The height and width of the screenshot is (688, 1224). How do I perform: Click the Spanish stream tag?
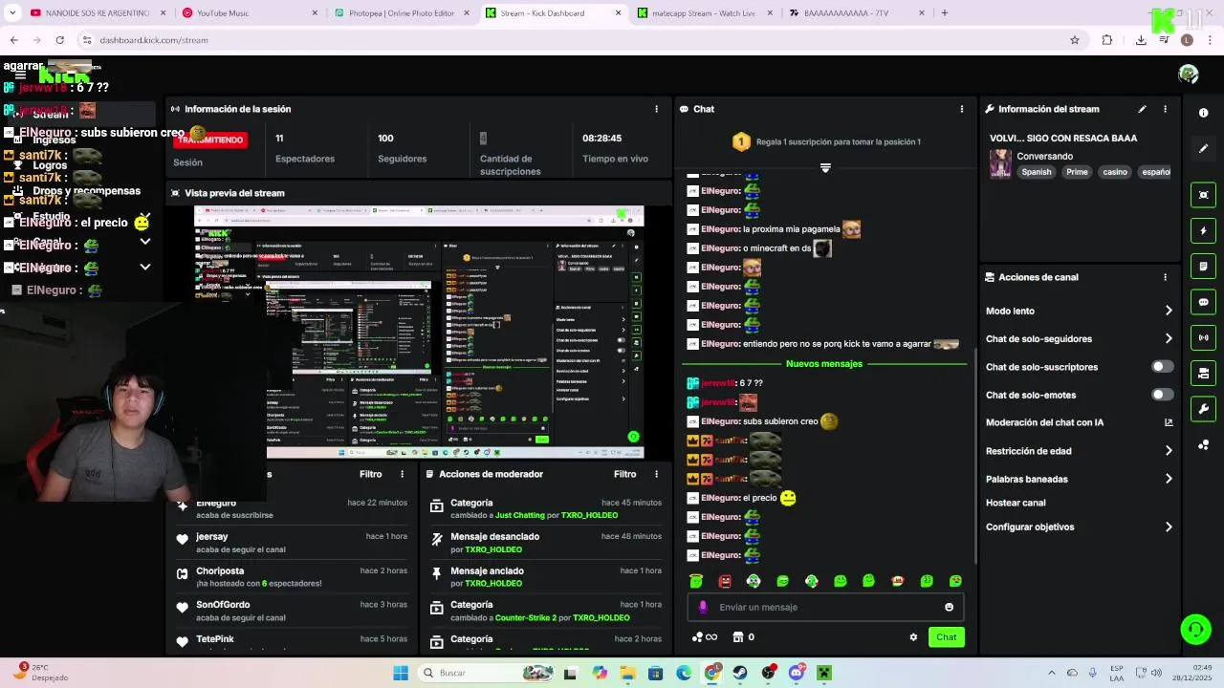pos(1036,172)
